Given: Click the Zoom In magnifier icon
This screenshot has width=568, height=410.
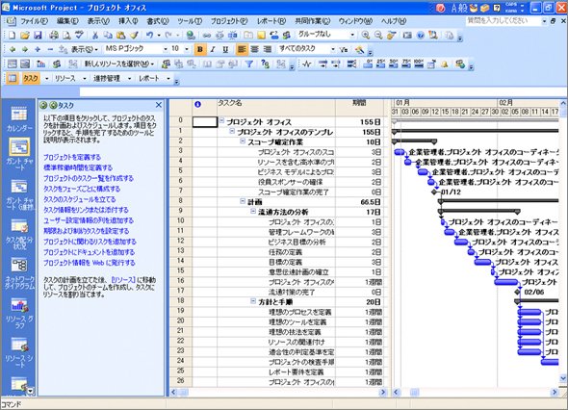Looking at the screenshot, I should [366, 36].
